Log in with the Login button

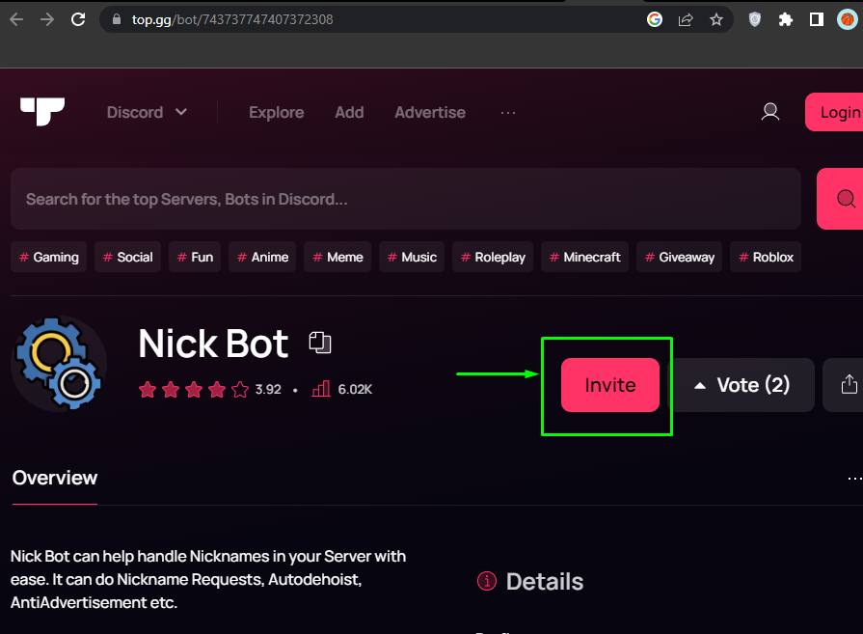pos(834,112)
